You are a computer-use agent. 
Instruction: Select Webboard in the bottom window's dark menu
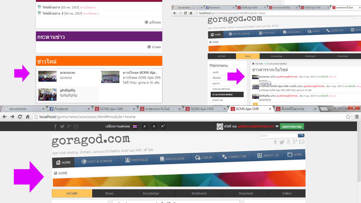199,193
